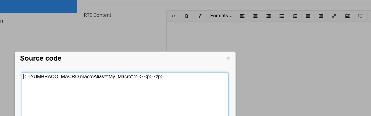Center align the text
371x116 pixels.
coord(256,16)
